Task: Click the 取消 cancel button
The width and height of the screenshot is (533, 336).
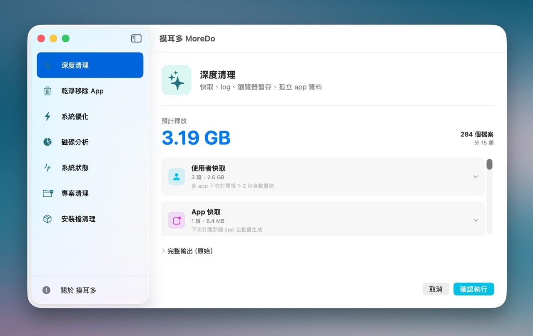Action: click(436, 289)
